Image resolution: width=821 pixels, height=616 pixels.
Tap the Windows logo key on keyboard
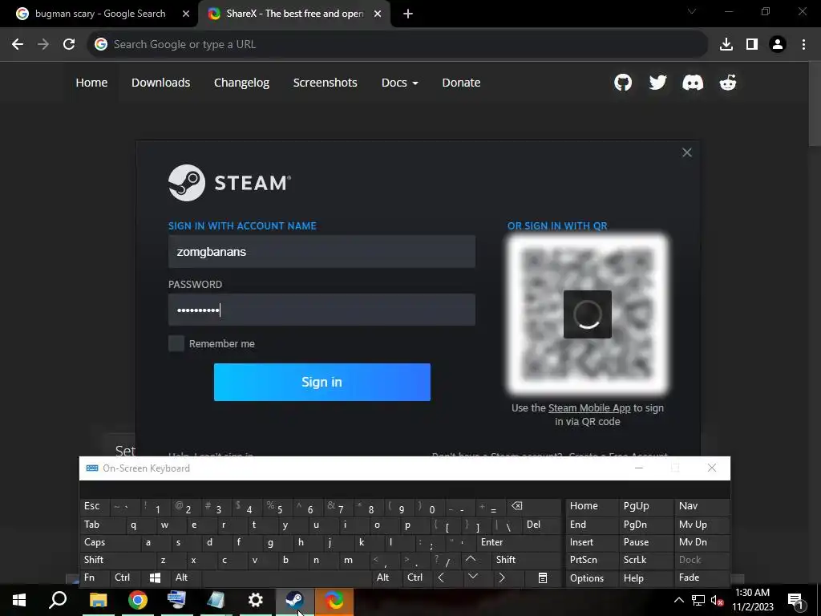pos(155,577)
